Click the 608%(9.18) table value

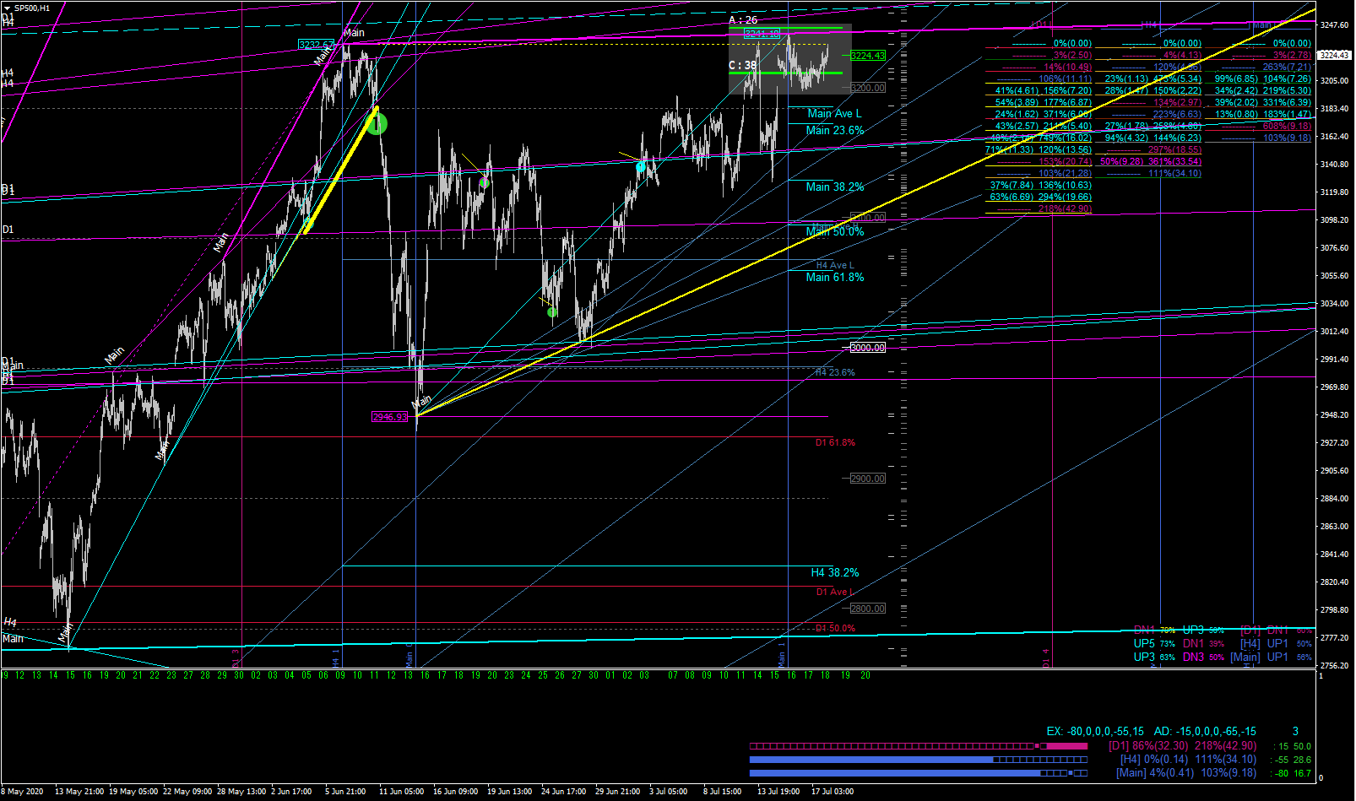(1287, 126)
